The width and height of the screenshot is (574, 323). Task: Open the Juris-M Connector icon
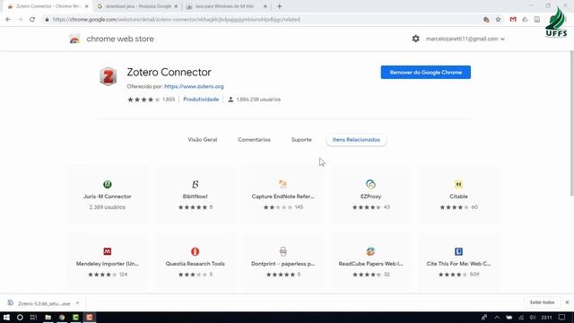click(108, 184)
